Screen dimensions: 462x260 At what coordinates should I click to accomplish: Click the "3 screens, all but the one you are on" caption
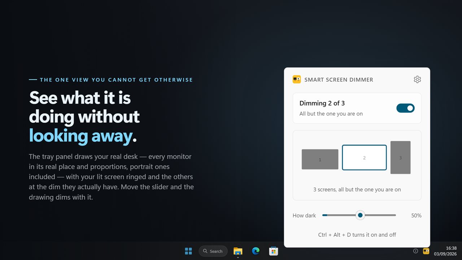pos(357,190)
